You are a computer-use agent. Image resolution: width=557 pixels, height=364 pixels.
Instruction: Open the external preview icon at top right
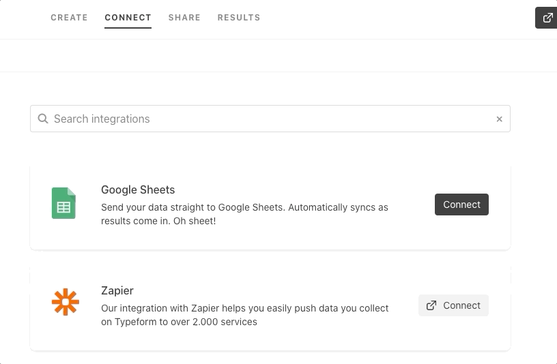(547, 18)
